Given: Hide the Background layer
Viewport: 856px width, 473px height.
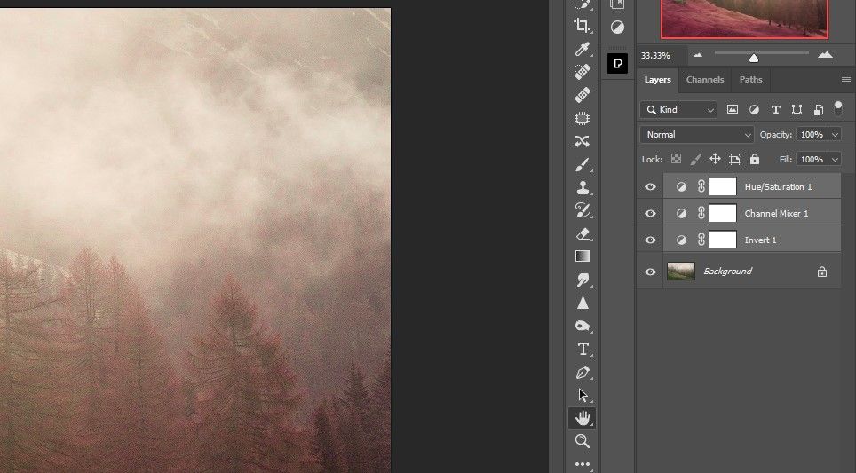Looking at the screenshot, I should pyautogui.click(x=650, y=272).
